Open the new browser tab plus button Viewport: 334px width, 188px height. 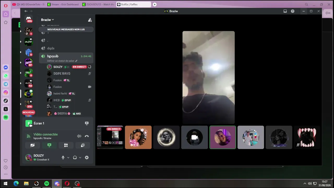tap(155, 4)
